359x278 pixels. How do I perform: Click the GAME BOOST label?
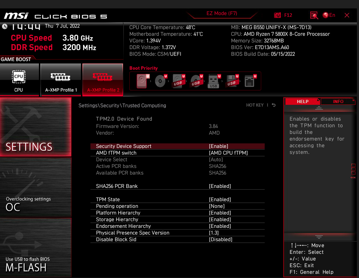click(16, 59)
